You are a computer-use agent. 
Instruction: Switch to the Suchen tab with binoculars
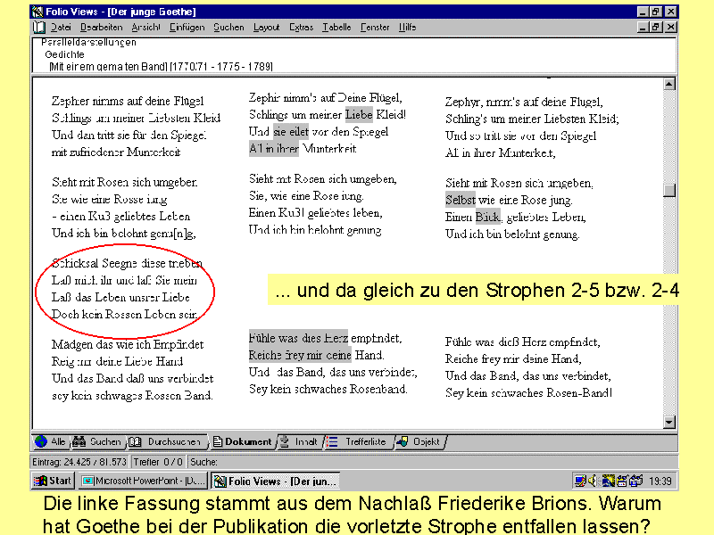point(96,441)
